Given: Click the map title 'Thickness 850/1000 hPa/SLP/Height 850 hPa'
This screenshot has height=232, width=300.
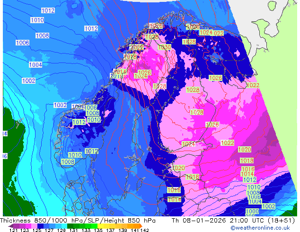Looking at the screenshot, I should 78,221.
